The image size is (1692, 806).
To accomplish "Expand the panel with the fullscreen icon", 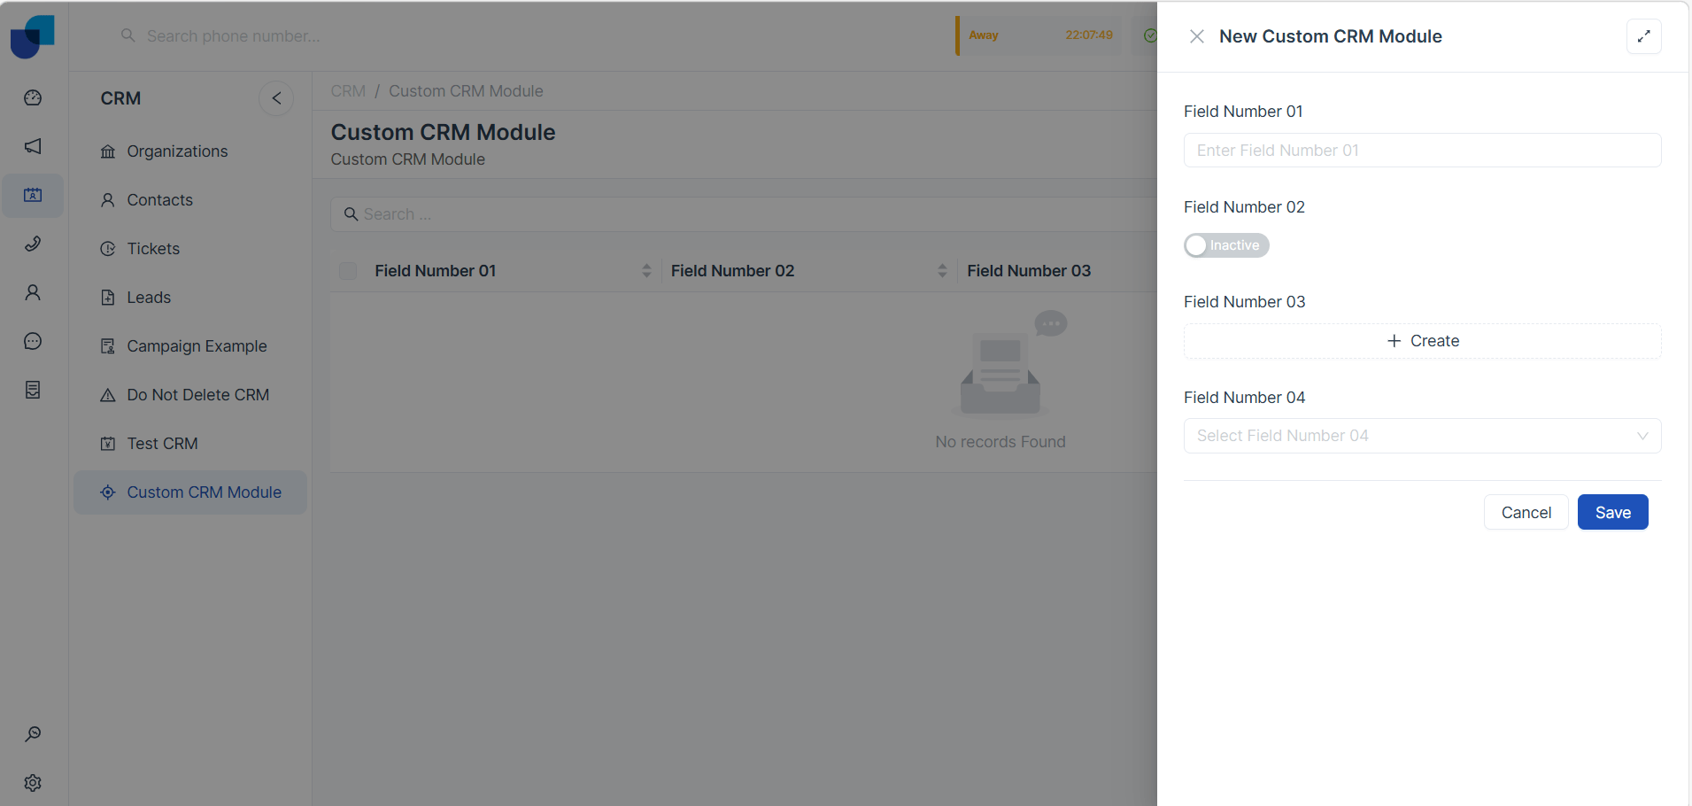I will coord(1643,36).
